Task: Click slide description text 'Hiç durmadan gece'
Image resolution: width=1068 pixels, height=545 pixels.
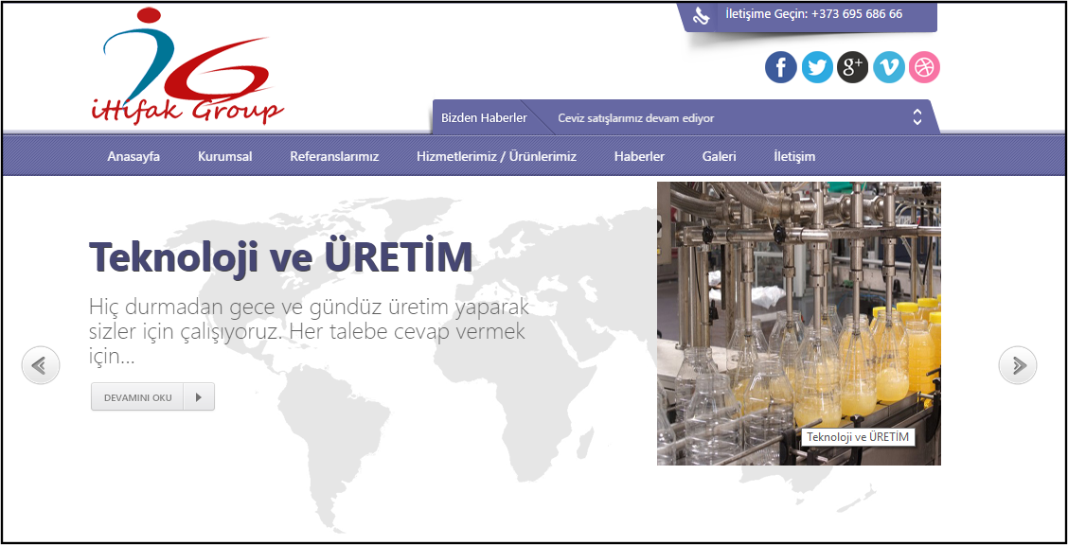Action: (x=310, y=331)
